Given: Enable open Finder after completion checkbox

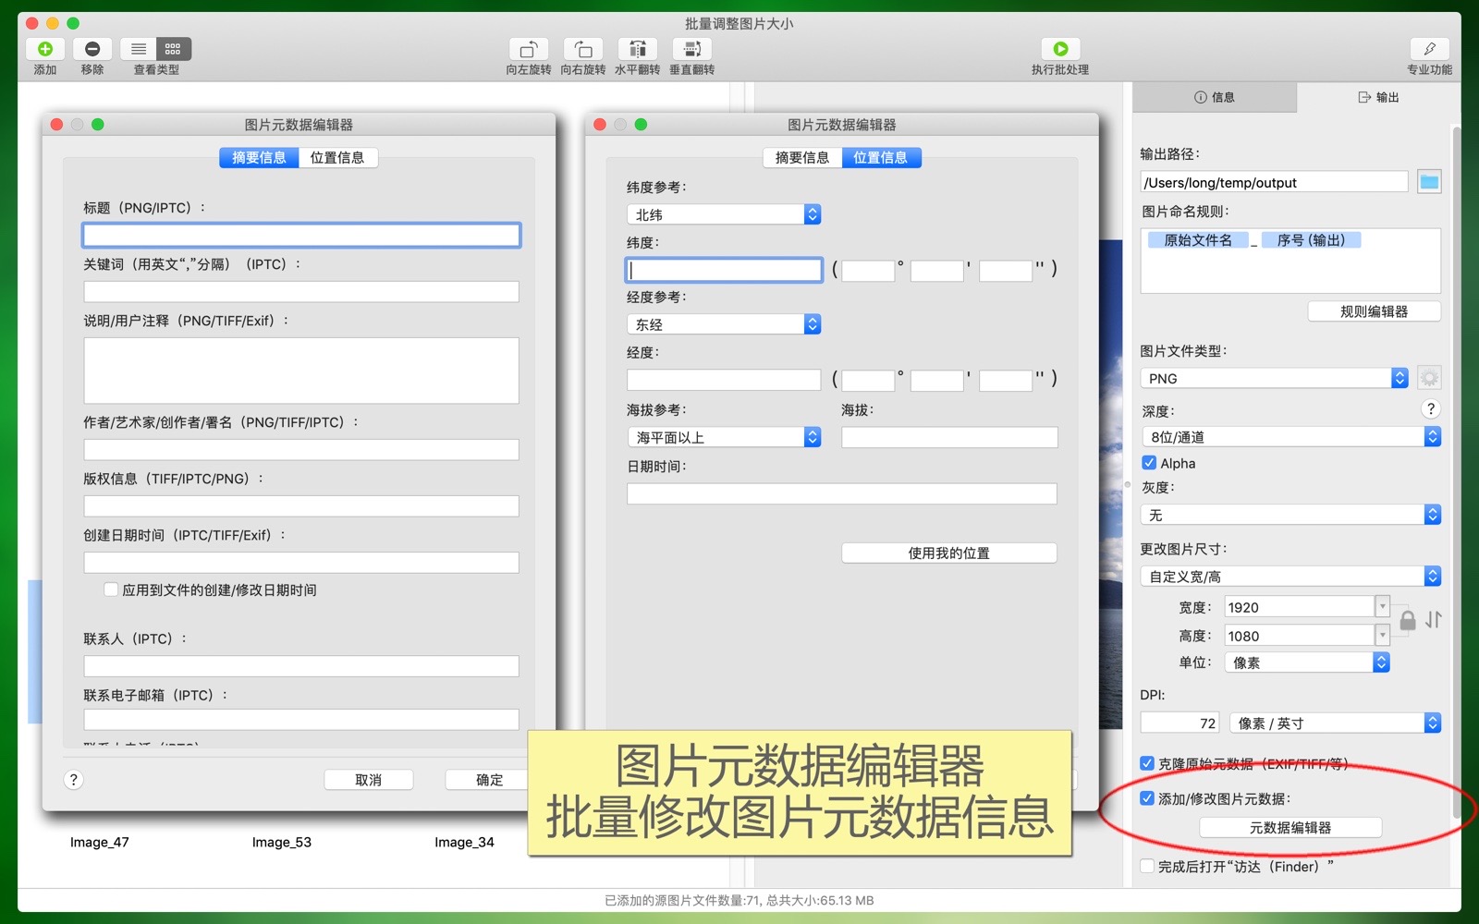Looking at the screenshot, I should coord(1147,867).
